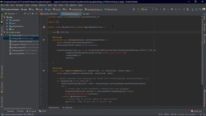206x116 pixels.
Task: Expand the generatedJava folder
Action: click(7, 26)
